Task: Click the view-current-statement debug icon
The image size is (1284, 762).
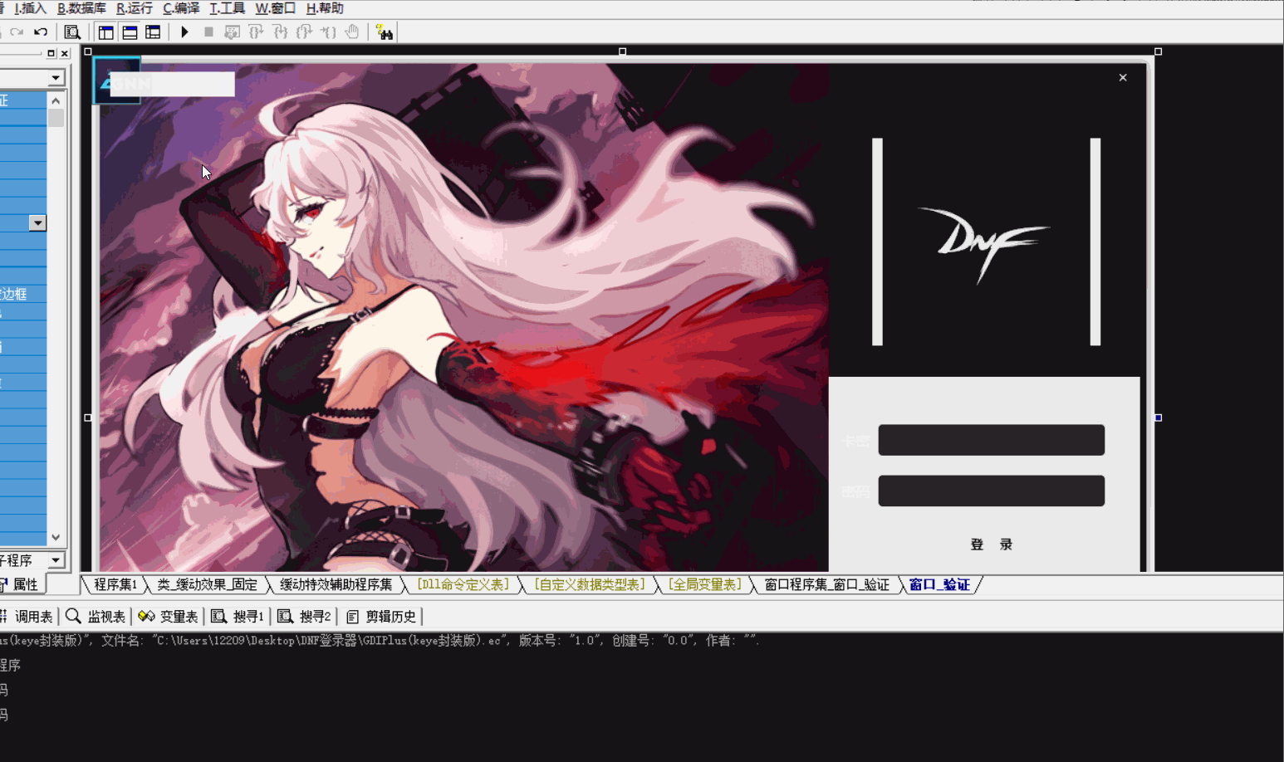Action: [x=233, y=32]
